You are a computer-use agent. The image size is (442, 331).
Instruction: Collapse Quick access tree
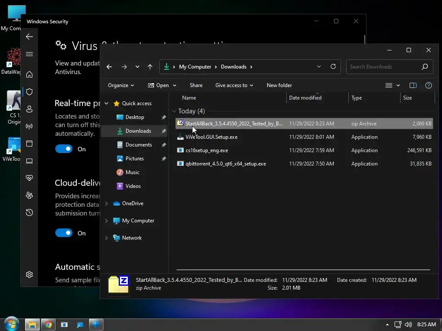[107, 103]
